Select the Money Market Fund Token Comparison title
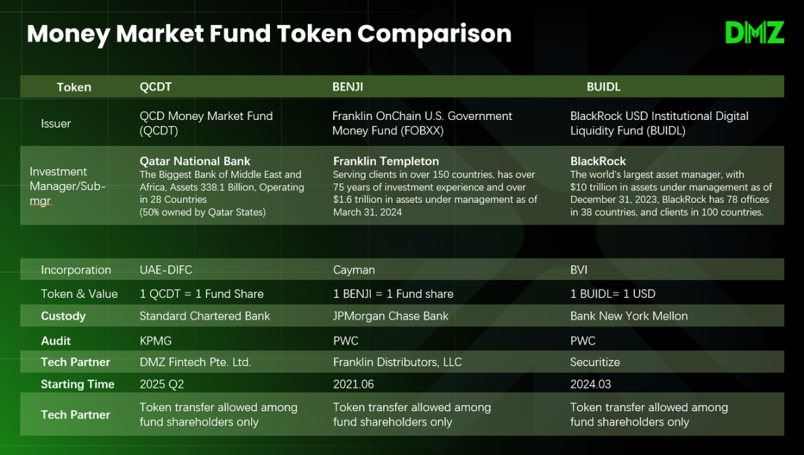This screenshot has width=804, height=455. pos(269,34)
